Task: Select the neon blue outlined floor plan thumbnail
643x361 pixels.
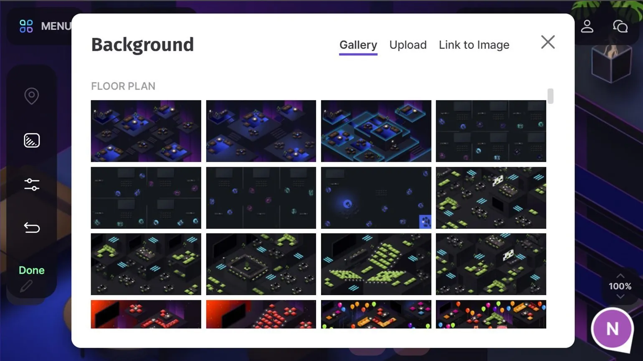Action: pyautogui.click(x=376, y=131)
